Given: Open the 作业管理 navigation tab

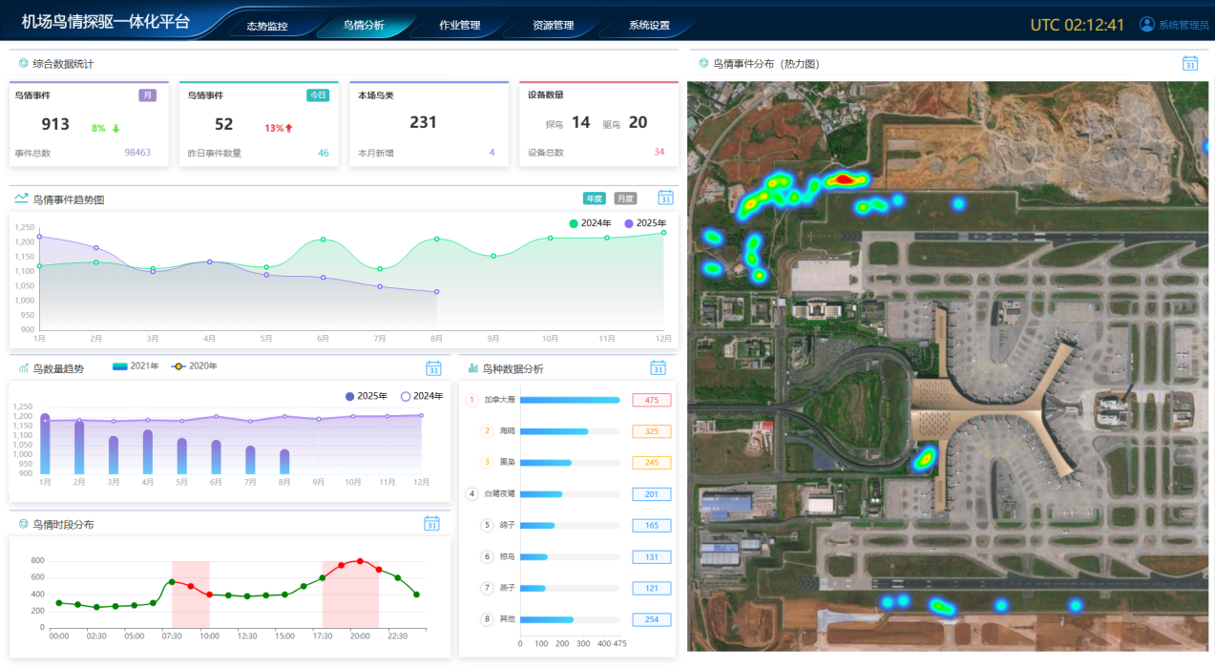Looking at the screenshot, I should pyautogui.click(x=459, y=26).
